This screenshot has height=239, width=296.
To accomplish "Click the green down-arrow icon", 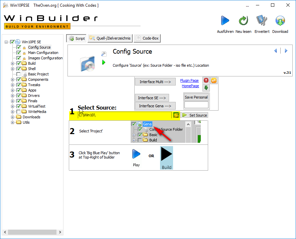I will 206,88.
